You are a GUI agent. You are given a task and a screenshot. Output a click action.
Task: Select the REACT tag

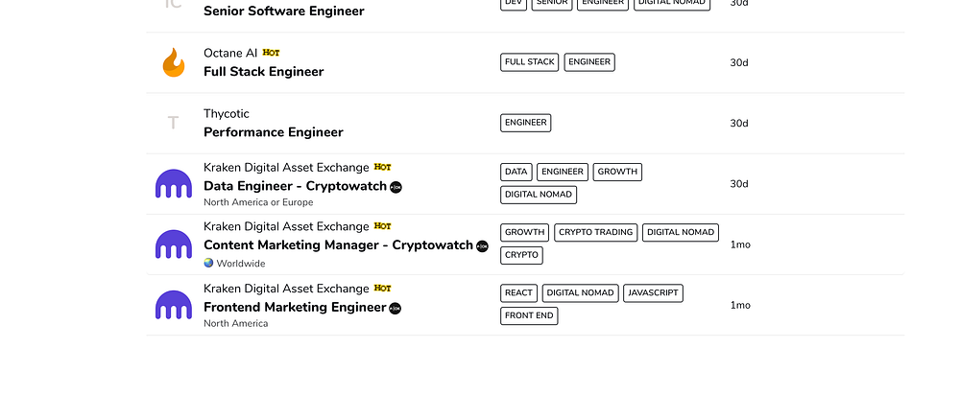click(x=519, y=292)
